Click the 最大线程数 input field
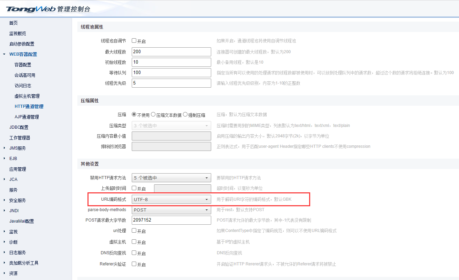 click(x=171, y=52)
